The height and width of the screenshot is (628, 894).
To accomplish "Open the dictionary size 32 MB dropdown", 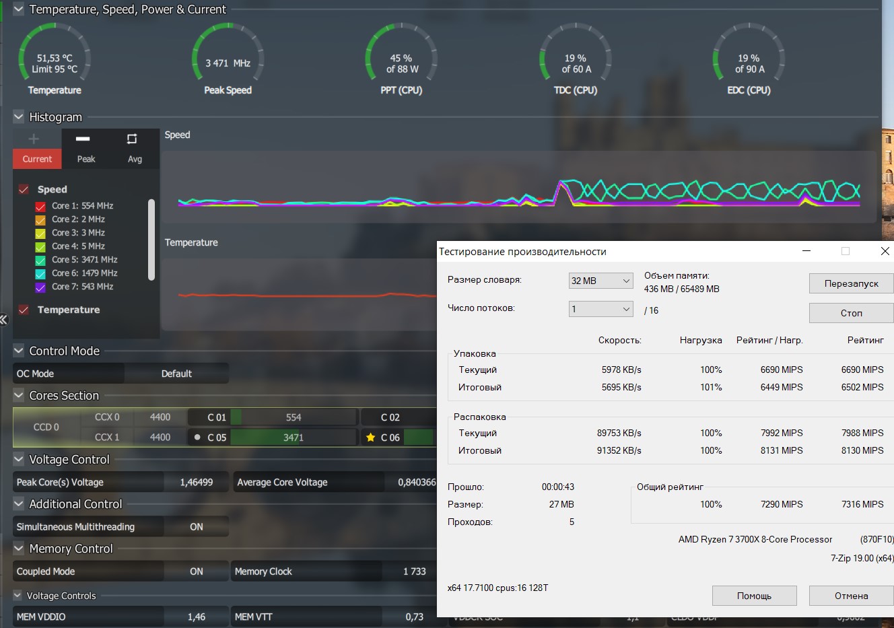I will (601, 281).
